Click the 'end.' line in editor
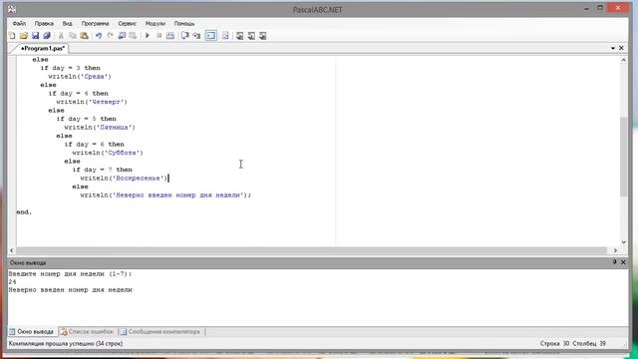This screenshot has width=638, height=359. pos(24,212)
